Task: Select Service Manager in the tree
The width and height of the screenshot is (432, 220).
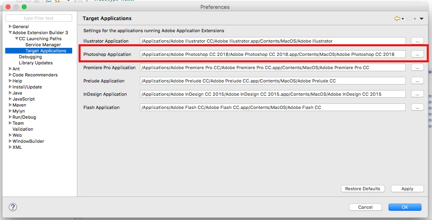Action: (x=43, y=45)
